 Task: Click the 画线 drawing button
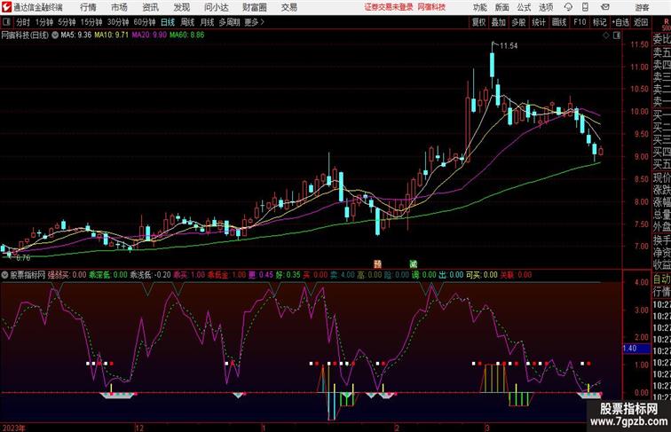coord(559,22)
